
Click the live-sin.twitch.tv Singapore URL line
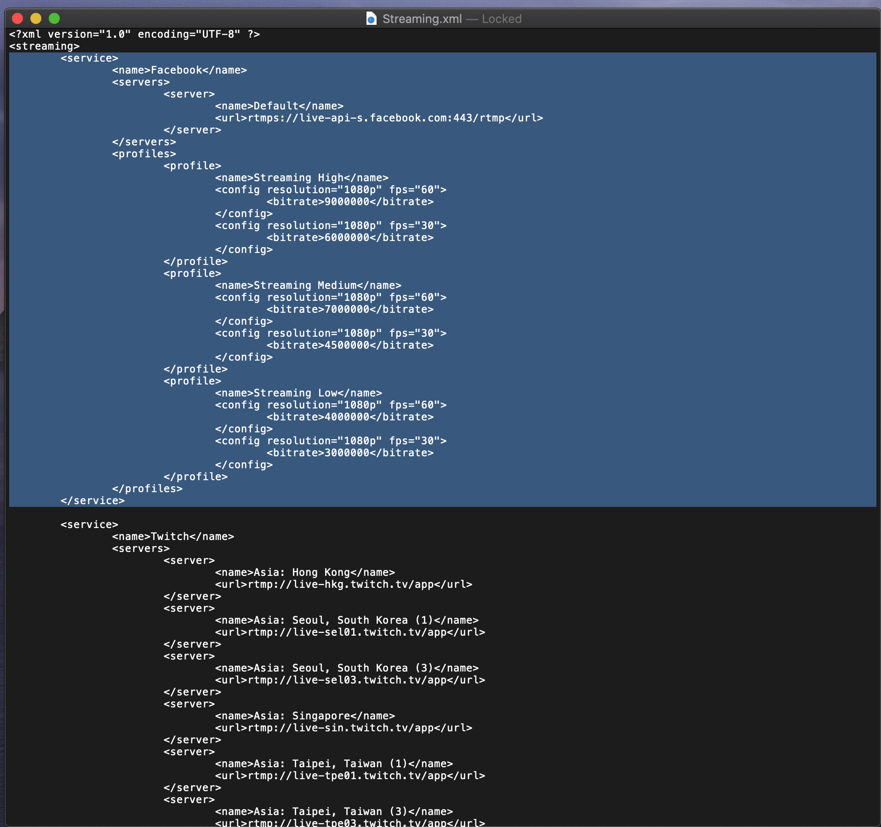click(x=343, y=728)
